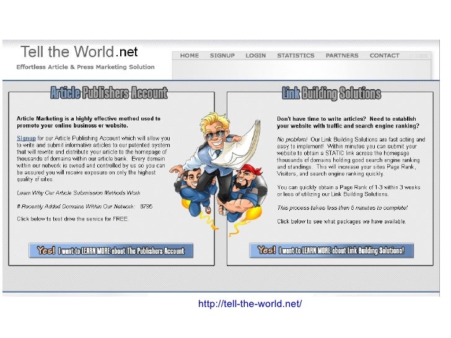
Task: Click the Article Publishers Account heading
Action: [109, 93]
